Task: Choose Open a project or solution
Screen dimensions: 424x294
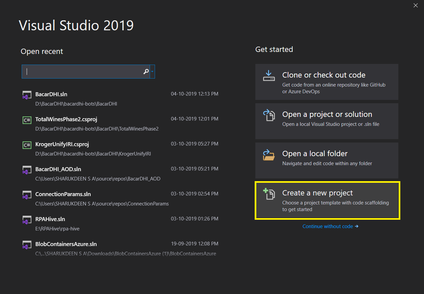Action: click(x=327, y=121)
